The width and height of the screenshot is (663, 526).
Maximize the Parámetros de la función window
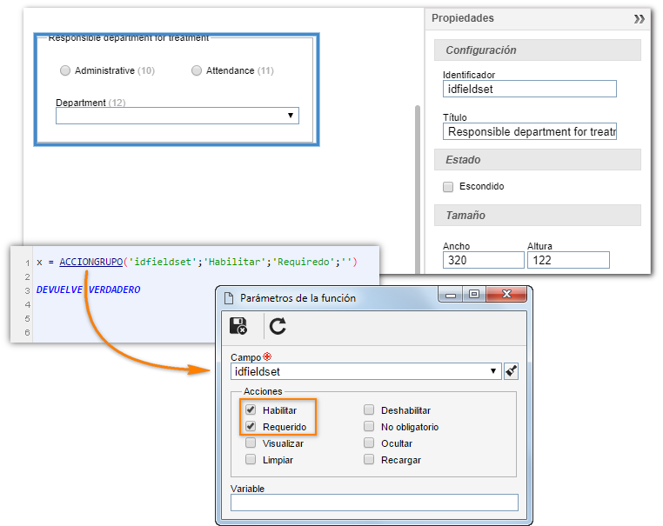[474, 294]
